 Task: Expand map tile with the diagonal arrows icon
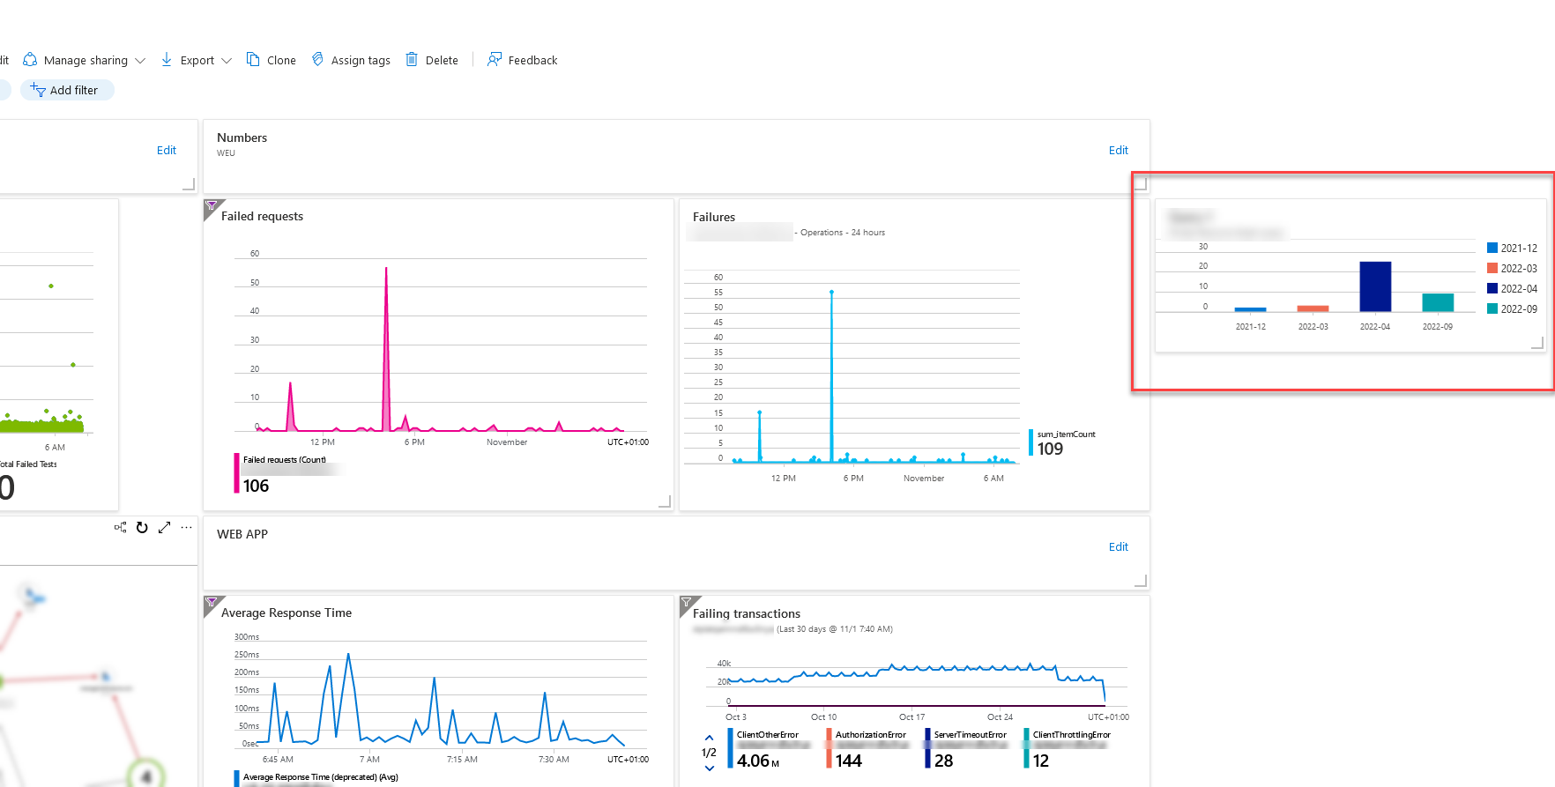(x=164, y=528)
